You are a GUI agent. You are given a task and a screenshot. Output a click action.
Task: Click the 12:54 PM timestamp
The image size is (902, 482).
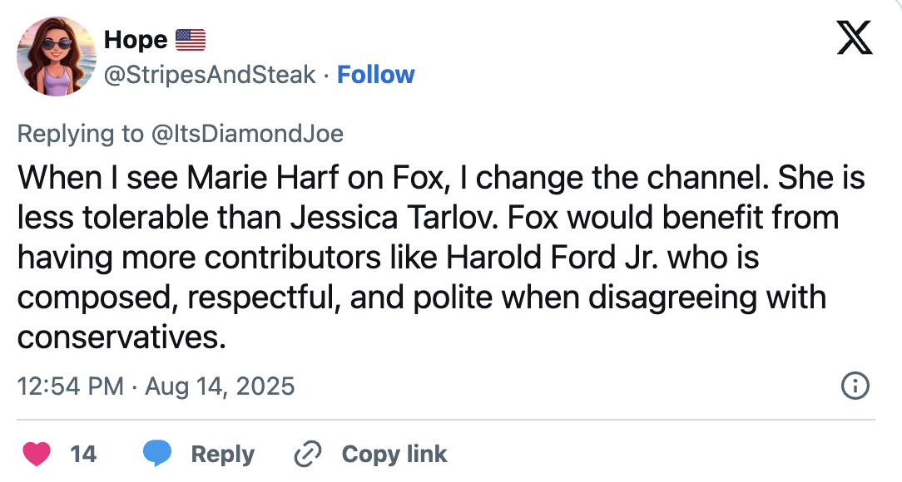[x=70, y=386]
